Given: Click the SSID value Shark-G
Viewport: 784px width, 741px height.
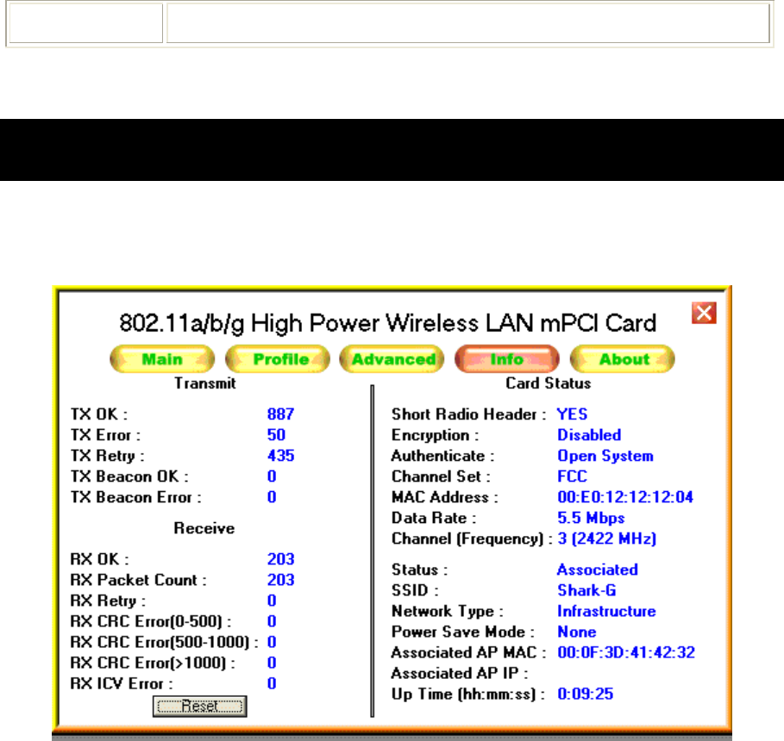Looking at the screenshot, I should click(586, 590).
